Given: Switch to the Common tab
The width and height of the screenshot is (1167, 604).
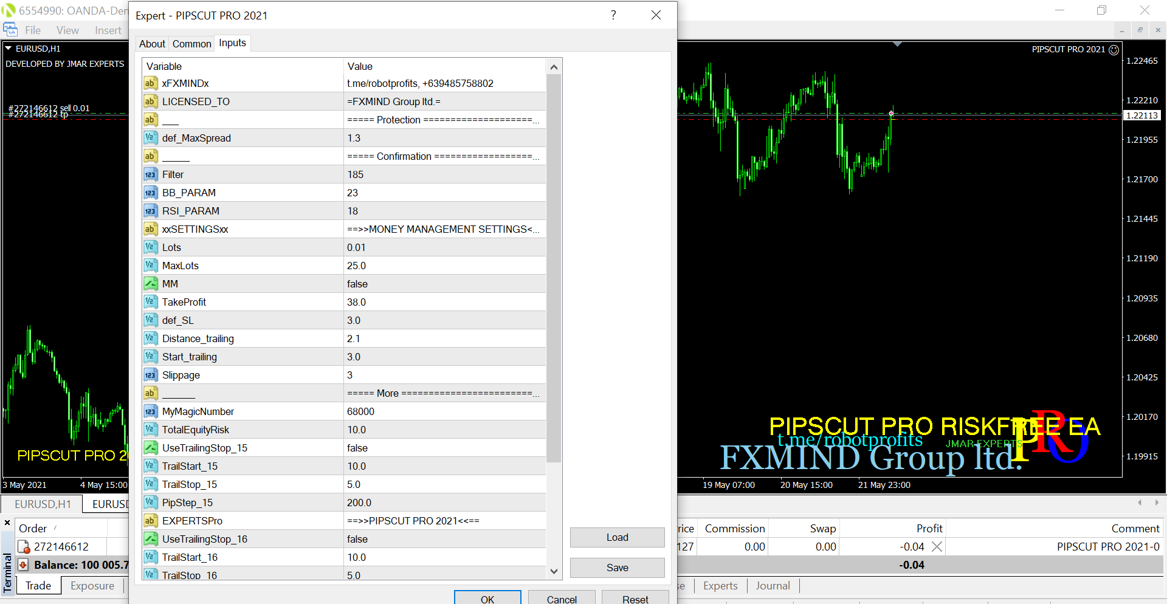Looking at the screenshot, I should point(191,44).
